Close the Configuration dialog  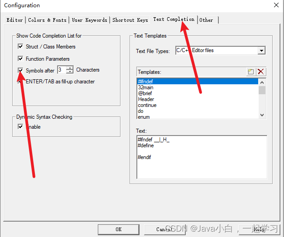(276, 5)
